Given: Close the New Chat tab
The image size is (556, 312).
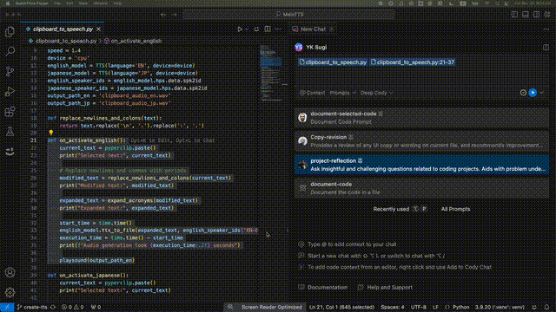Looking at the screenshot, I should [331, 29].
